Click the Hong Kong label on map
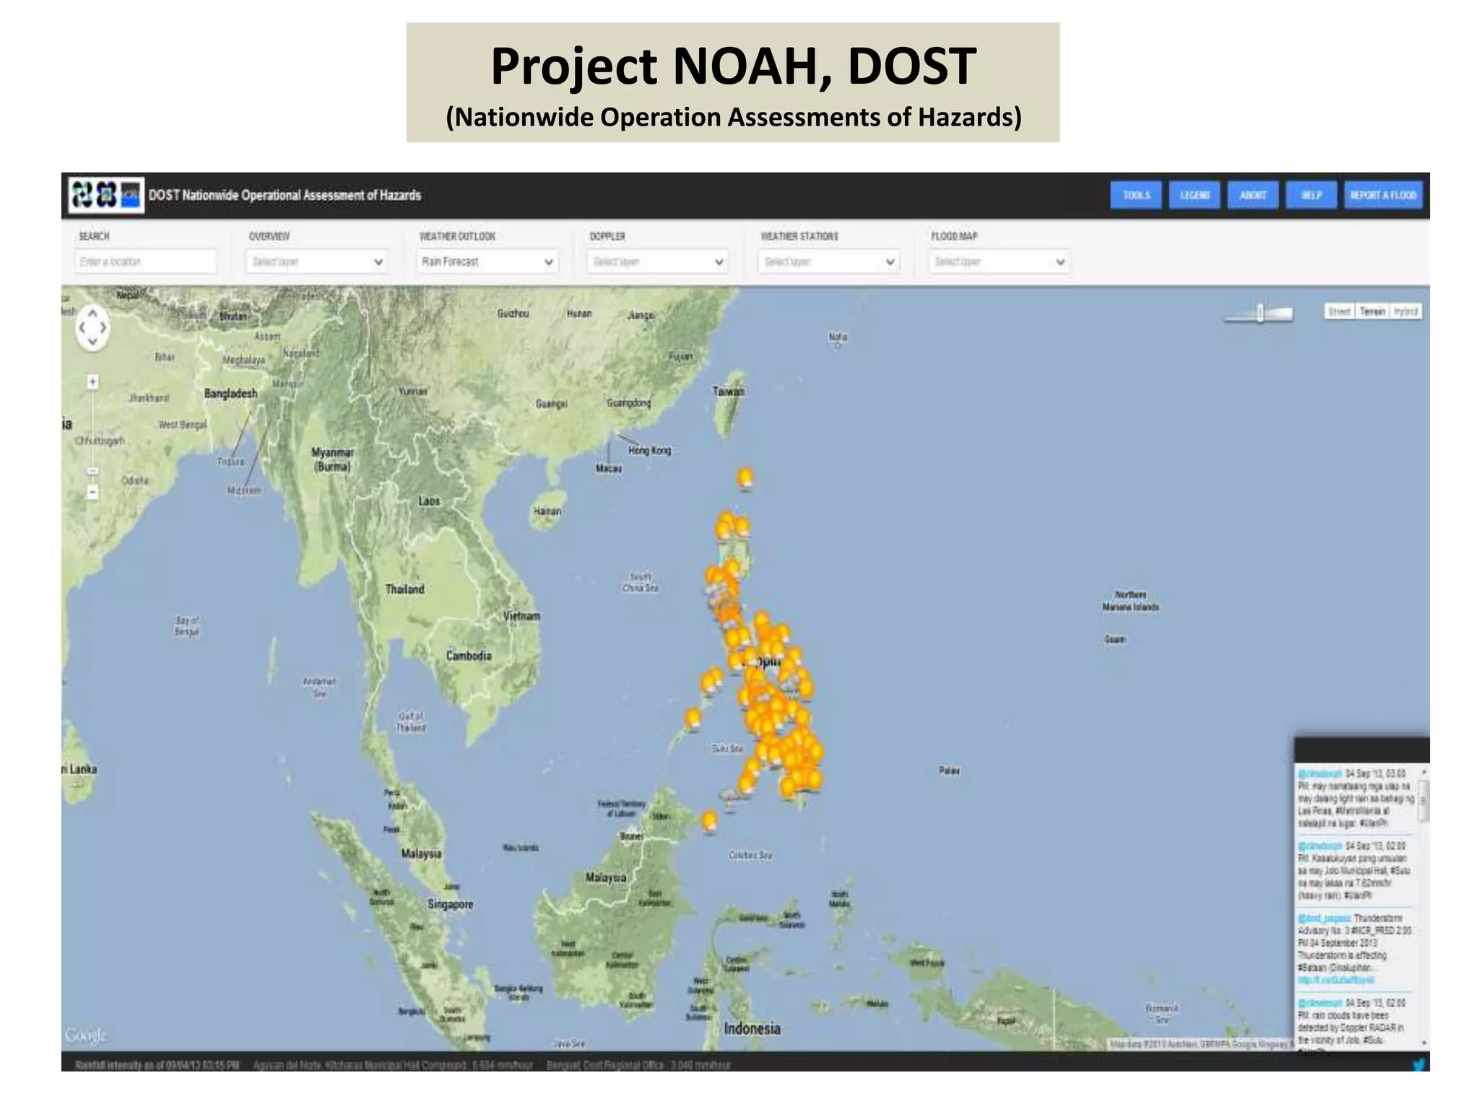 [x=649, y=451]
